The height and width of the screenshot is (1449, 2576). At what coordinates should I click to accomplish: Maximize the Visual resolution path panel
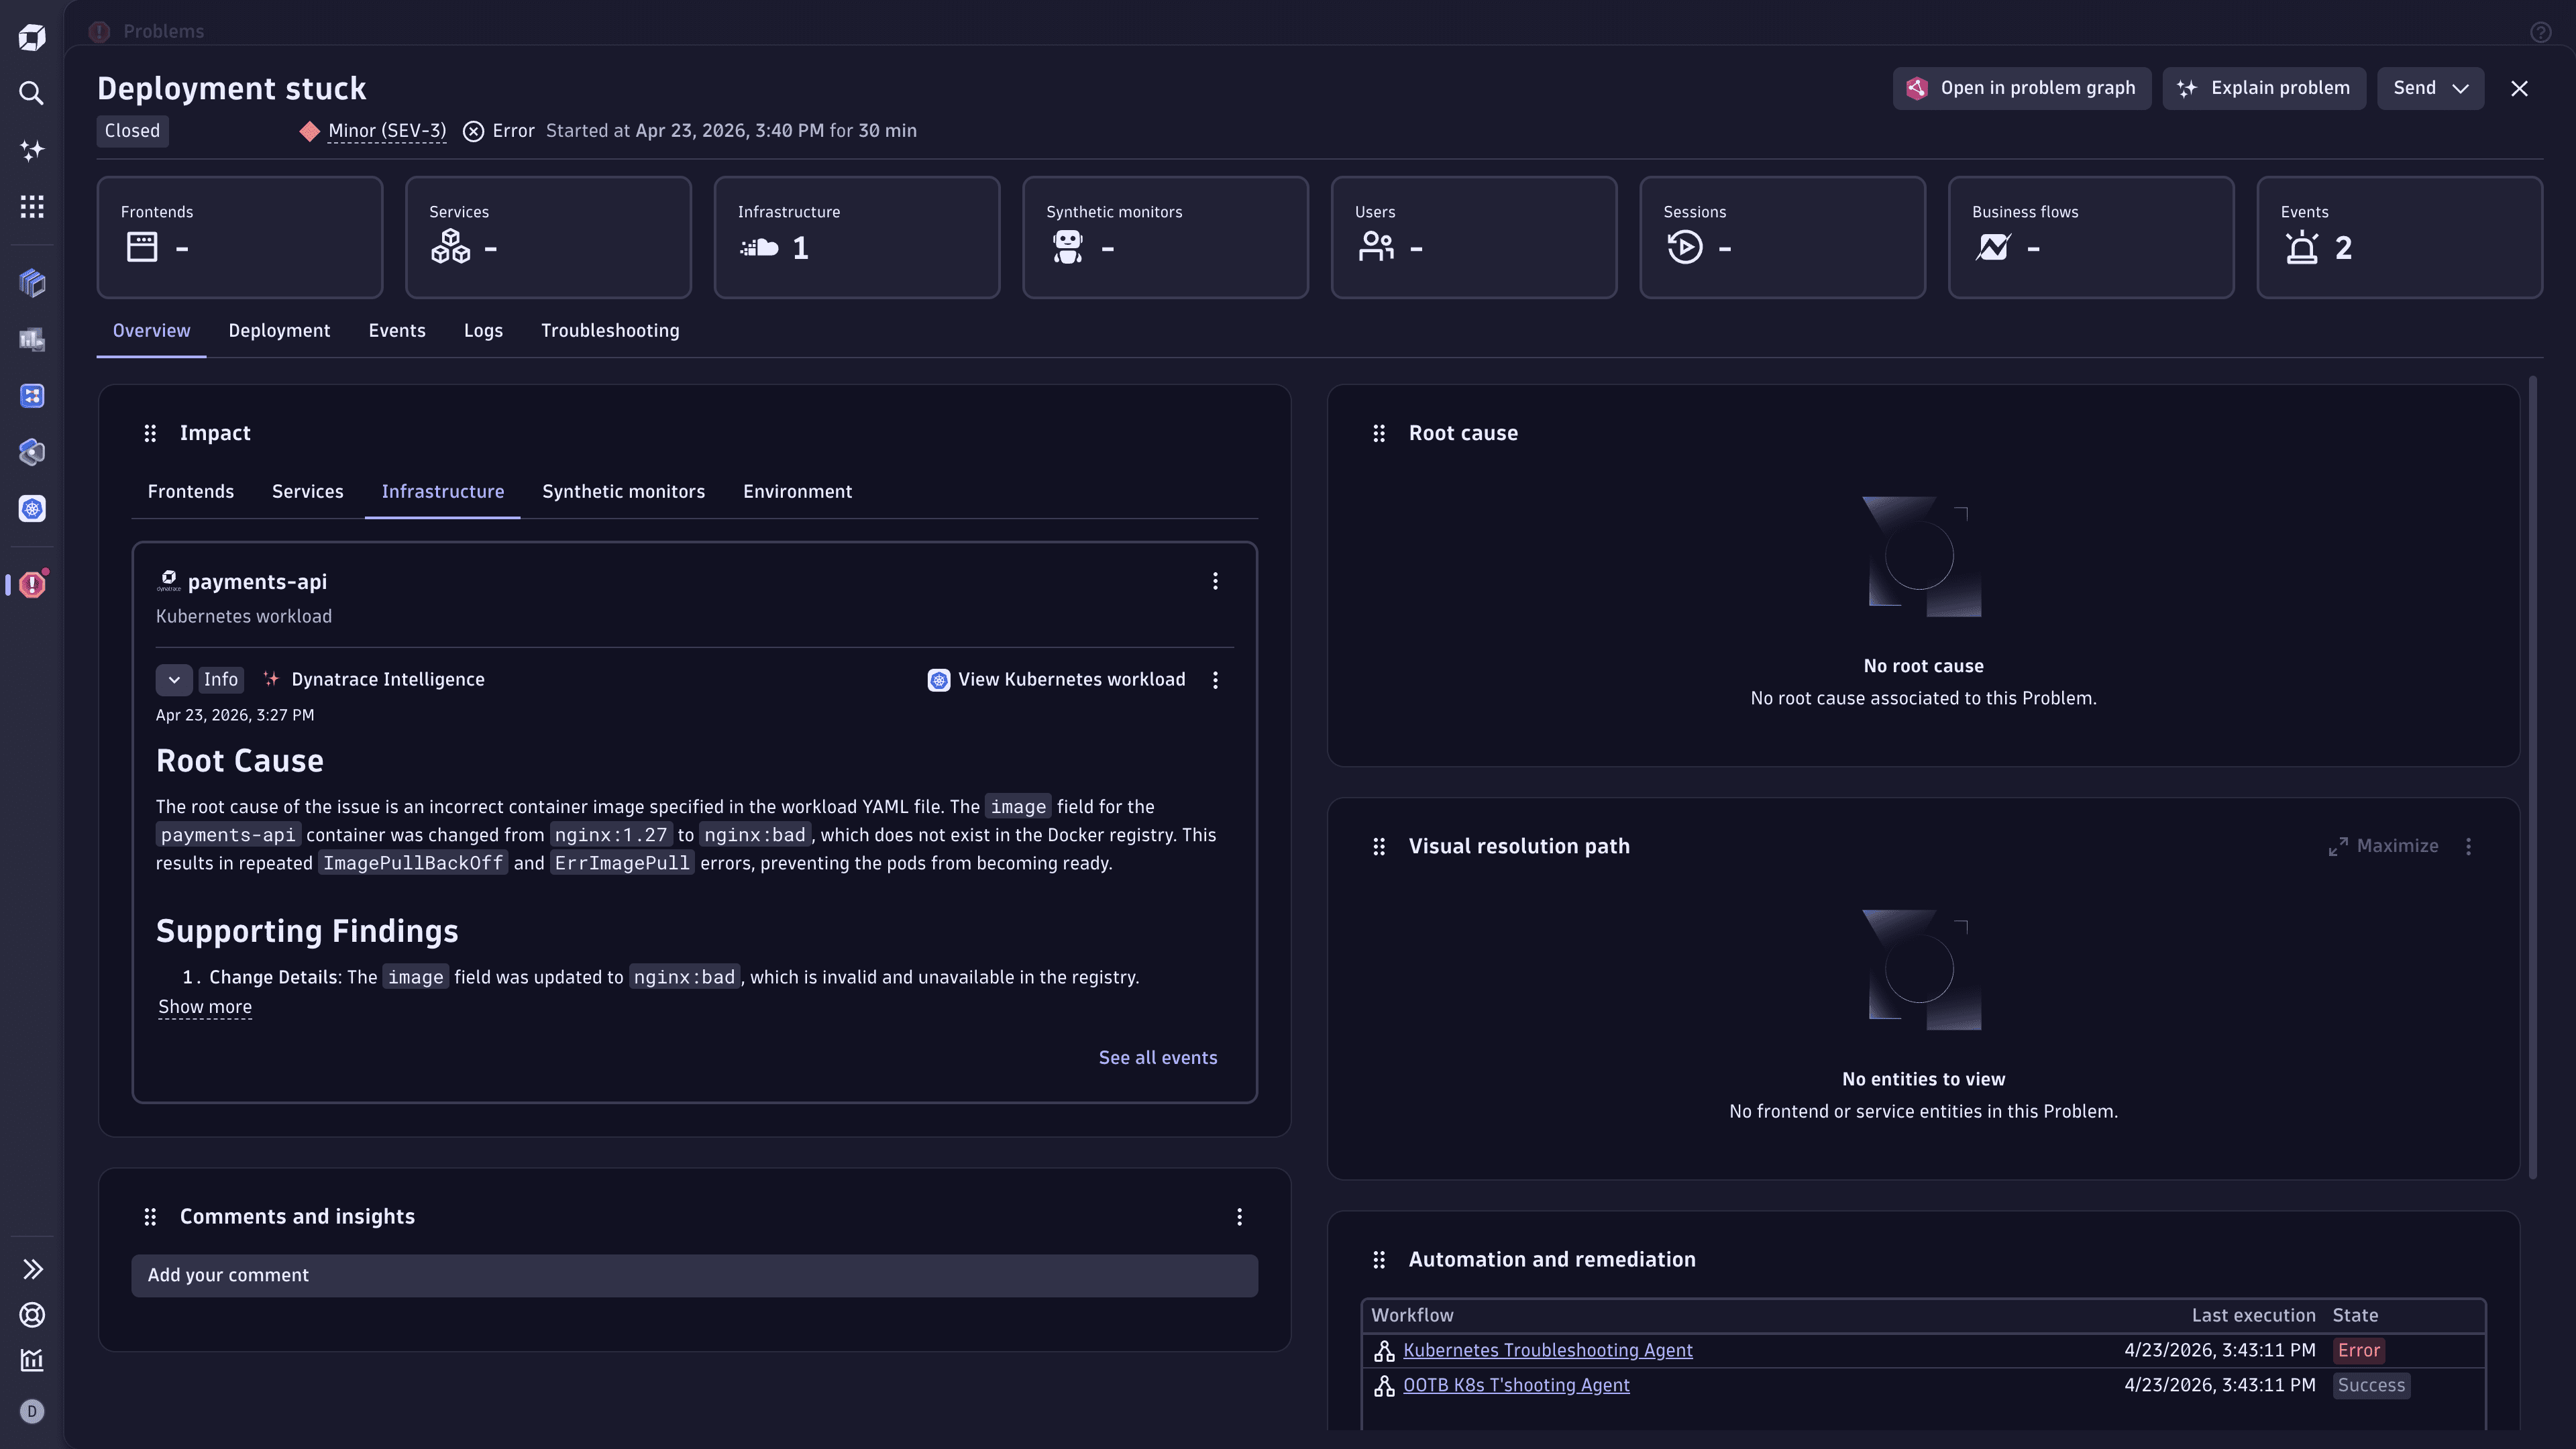[2383, 846]
